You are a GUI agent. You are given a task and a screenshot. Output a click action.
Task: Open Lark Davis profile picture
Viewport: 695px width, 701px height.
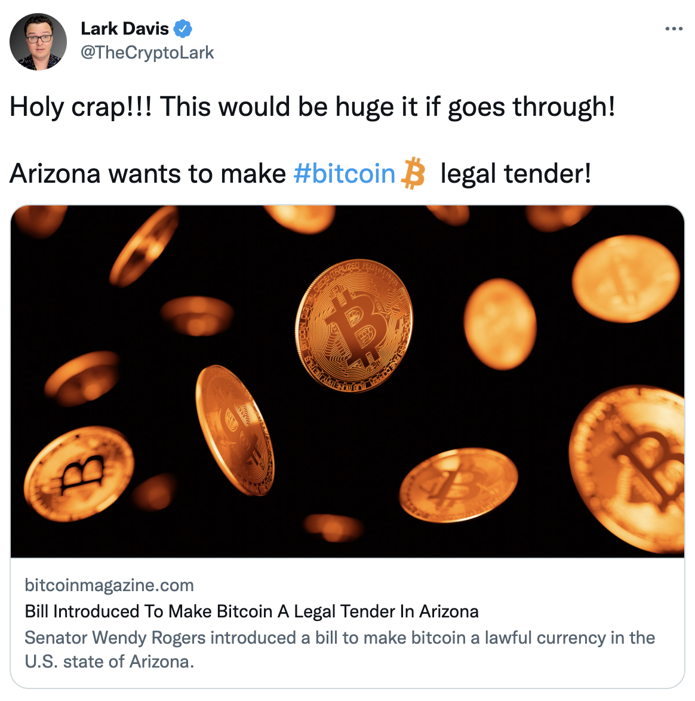coord(38,42)
